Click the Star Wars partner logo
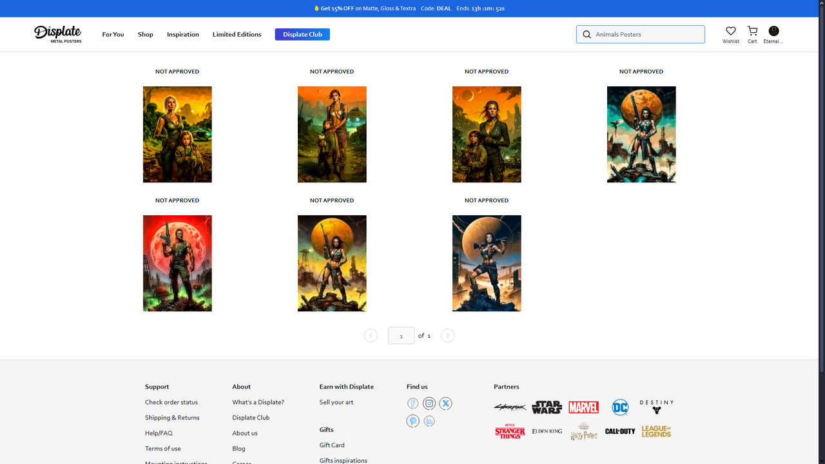This screenshot has width=825, height=464. [x=547, y=407]
